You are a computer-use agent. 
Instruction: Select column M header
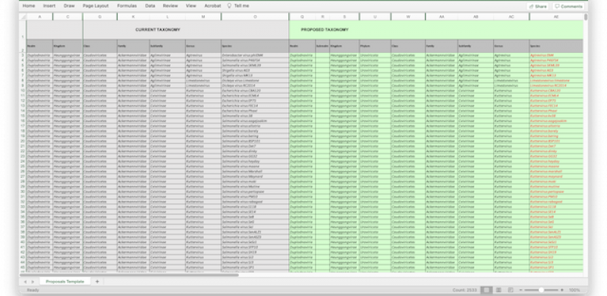[203, 17]
